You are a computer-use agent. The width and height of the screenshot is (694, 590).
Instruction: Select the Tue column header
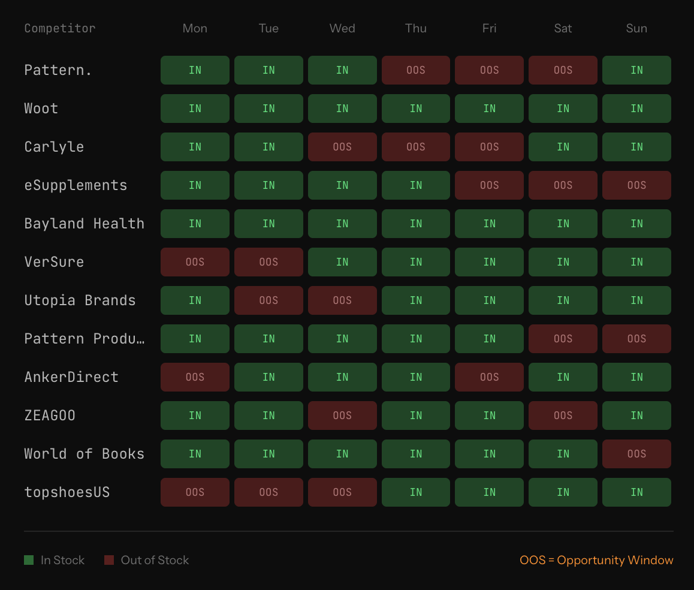pos(268,28)
